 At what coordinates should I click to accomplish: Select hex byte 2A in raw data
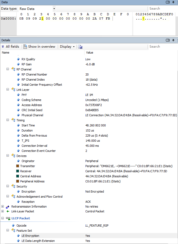(x=95, y=18)
